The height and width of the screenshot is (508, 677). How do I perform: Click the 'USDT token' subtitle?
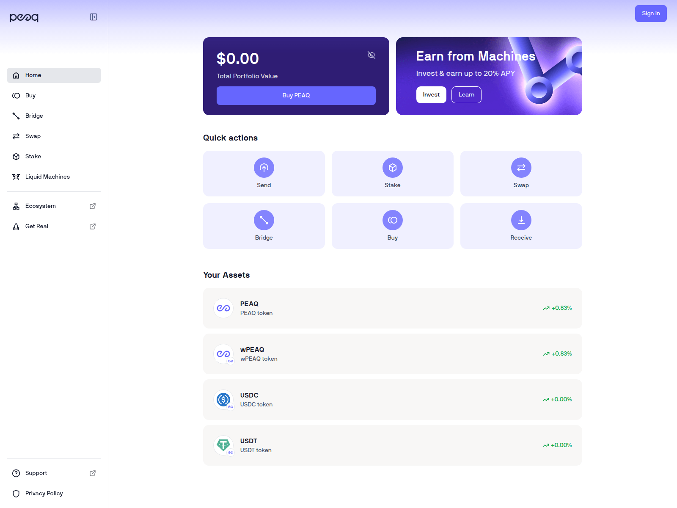[256, 450]
